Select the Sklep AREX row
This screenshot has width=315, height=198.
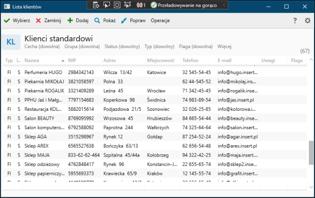click(x=155, y=146)
